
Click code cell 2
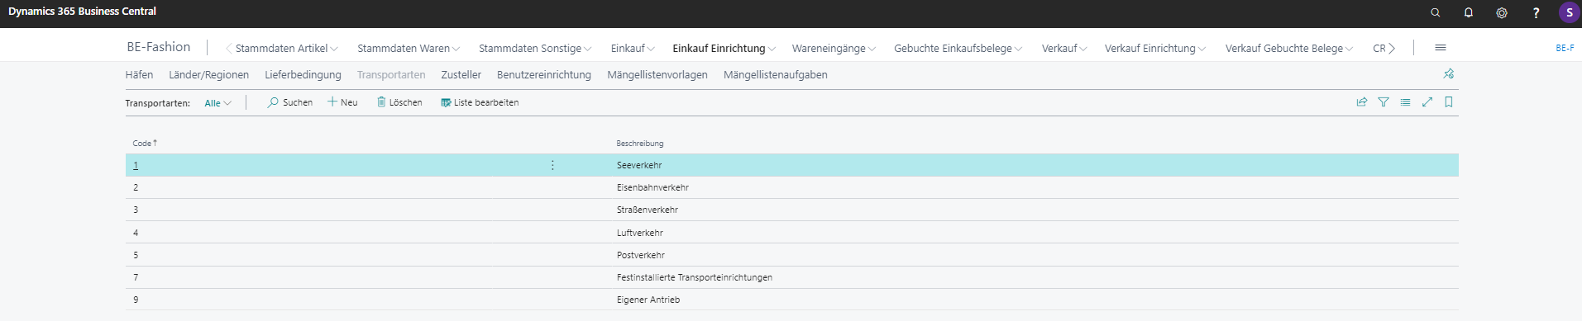click(x=136, y=187)
